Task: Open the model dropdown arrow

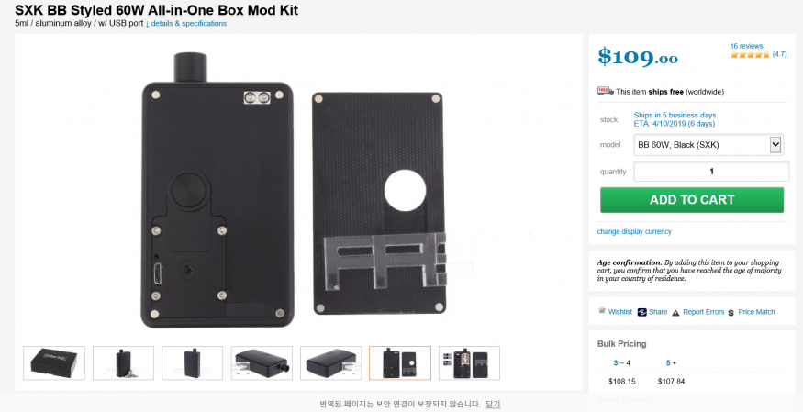Action: (x=775, y=145)
